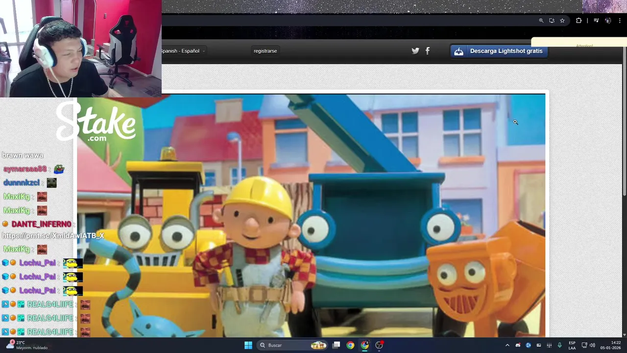627x353 pixels.
Task: Click the green microphone tray icon
Action: (x=559, y=345)
